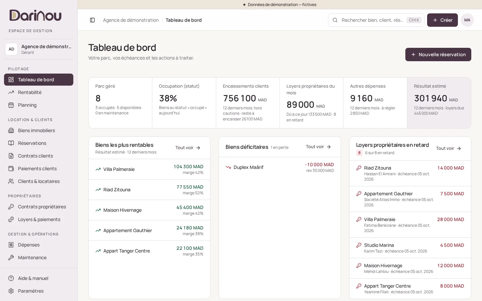Click the 8 late-rent count badge

[359, 153]
